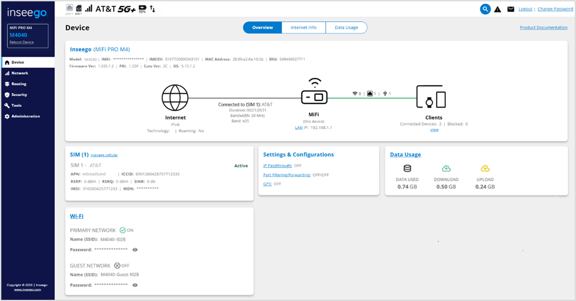Open Security in the sidebar
Image resolution: width=576 pixels, height=301 pixels.
tap(19, 95)
